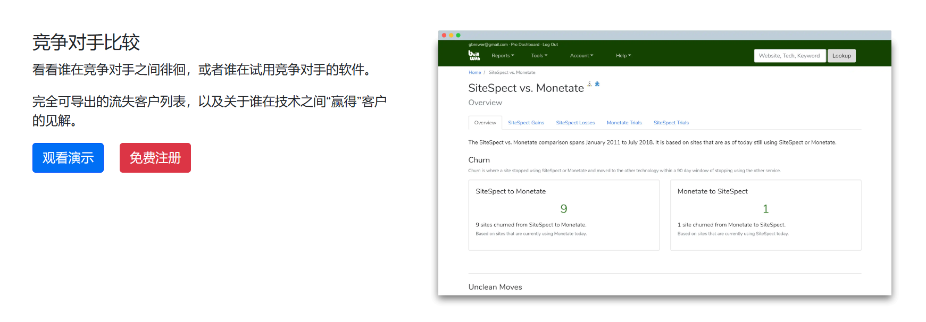
Task: Switch to the SiteSpect Losses tab
Action: (x=575, y=123)
